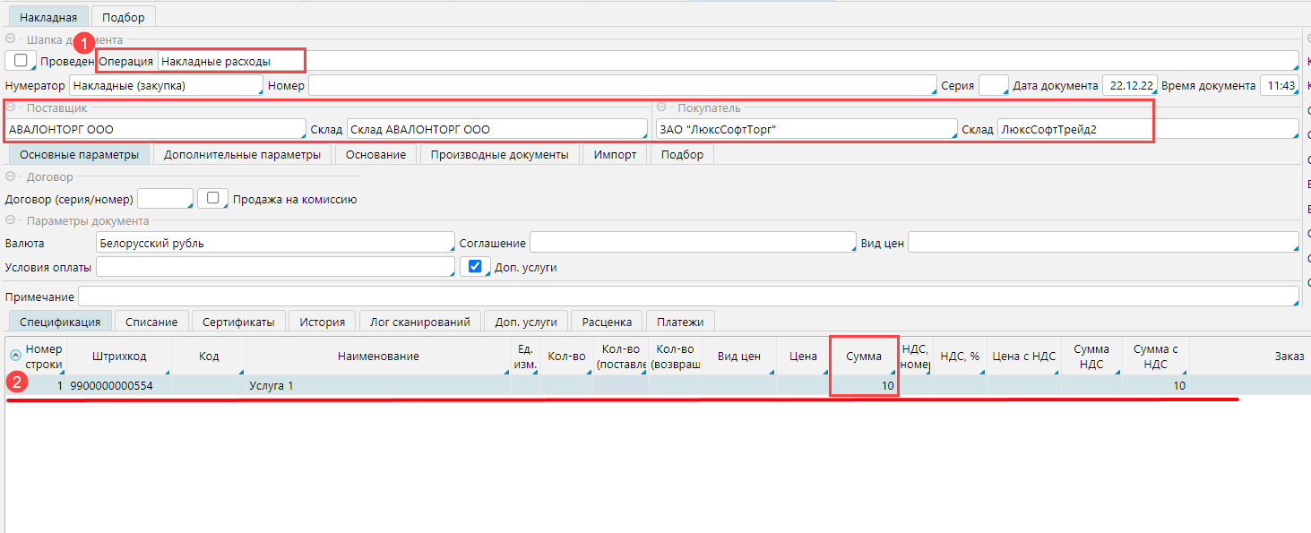This screenshot has width=1311, height=533.
Task: Uncheck the Доп. услуги checkbox
Action: (x=475, y=266)
